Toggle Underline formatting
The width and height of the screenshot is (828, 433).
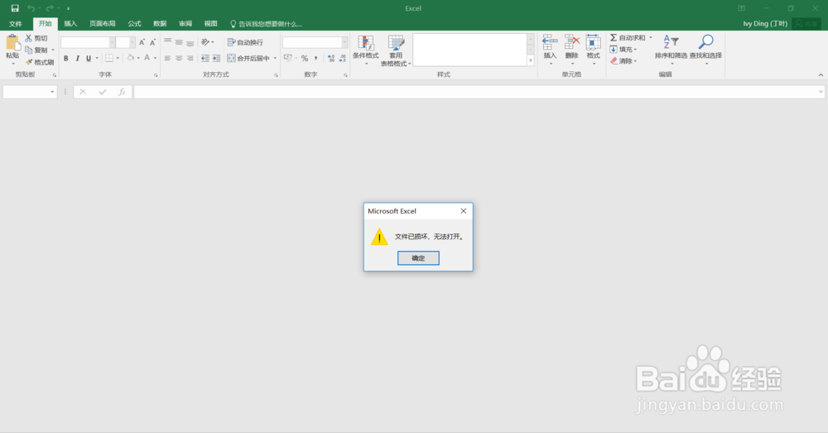click(x=89, y=58)
